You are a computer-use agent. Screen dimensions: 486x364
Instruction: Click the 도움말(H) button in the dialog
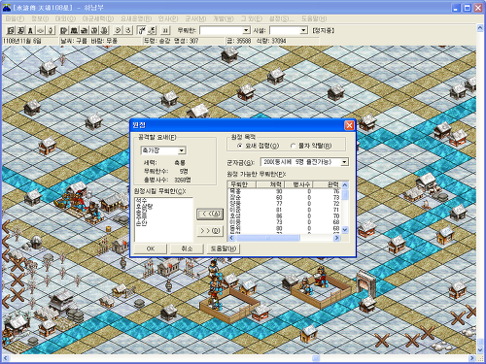click(x=224, y=248)
